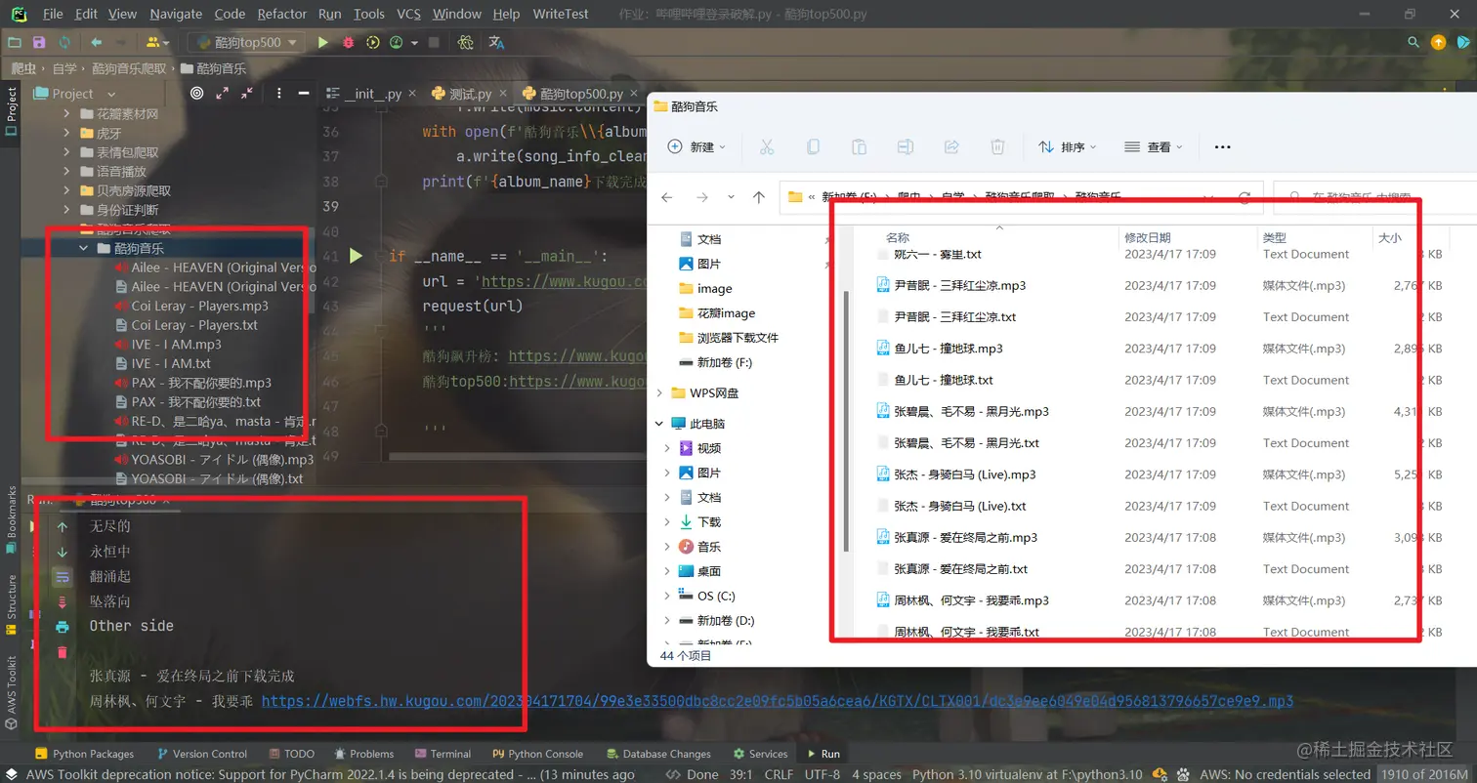This screenshot has width=1477, height=783.
Task: Open the VCS menu
Action: 409,14
